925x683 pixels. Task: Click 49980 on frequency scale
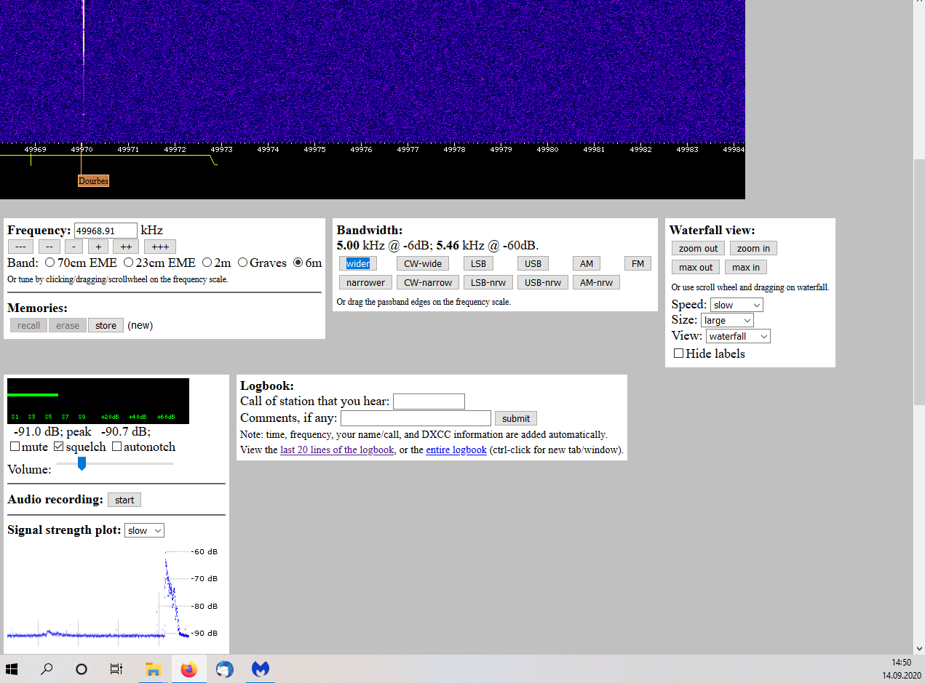point(547,149)
